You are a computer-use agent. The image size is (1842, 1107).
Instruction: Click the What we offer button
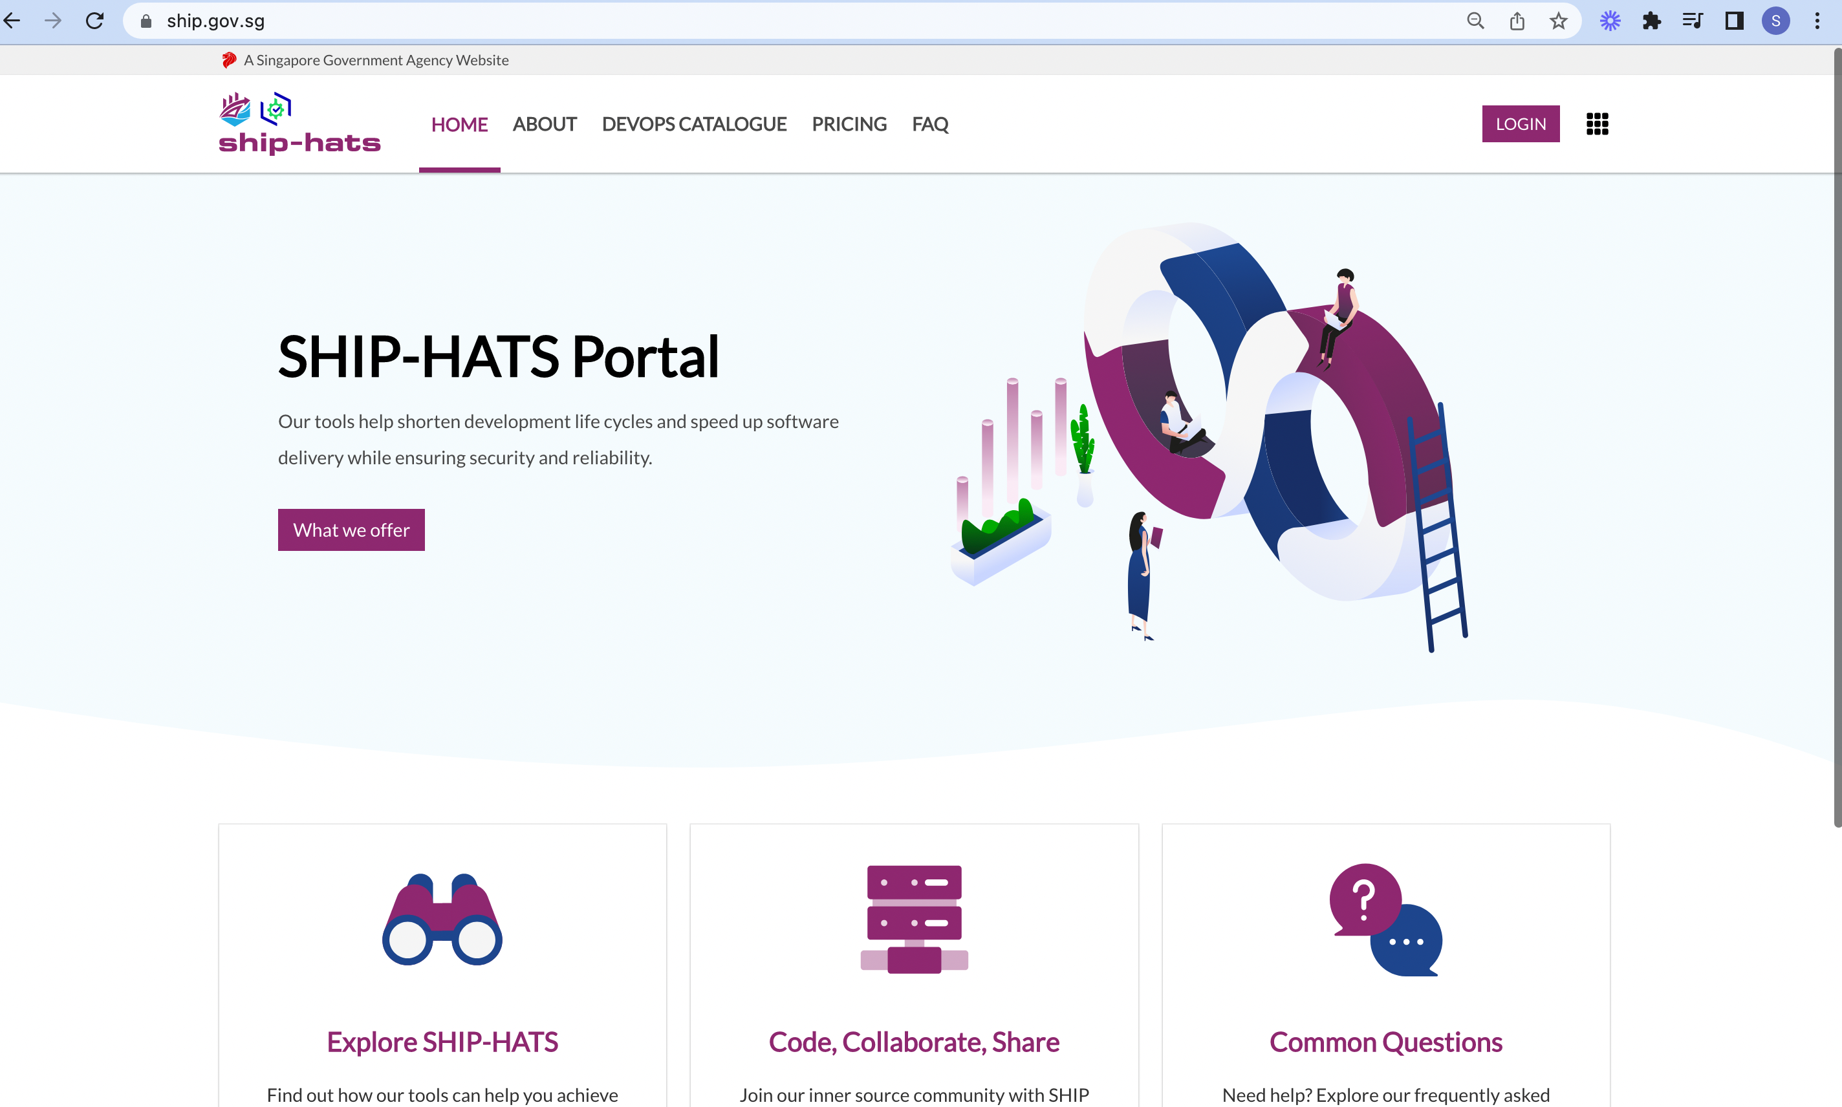(351, 530)
